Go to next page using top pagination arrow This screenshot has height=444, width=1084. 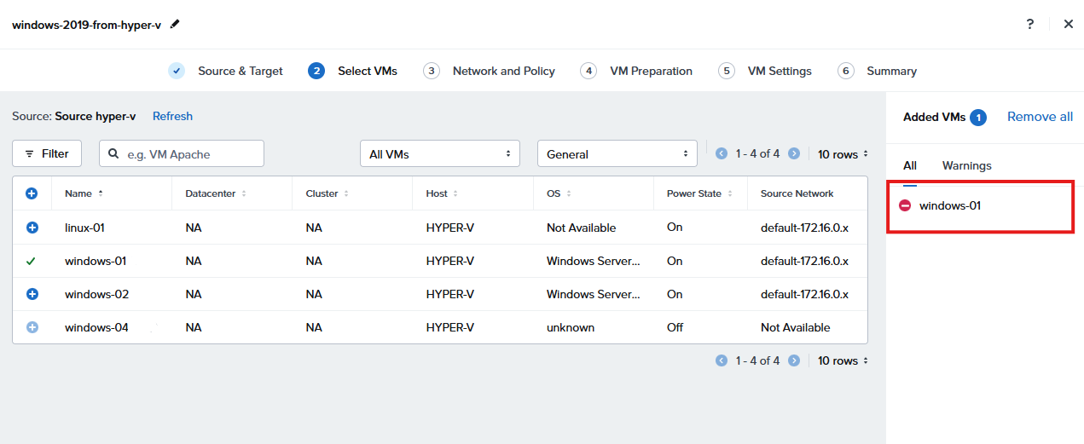[x=794, y=153]
